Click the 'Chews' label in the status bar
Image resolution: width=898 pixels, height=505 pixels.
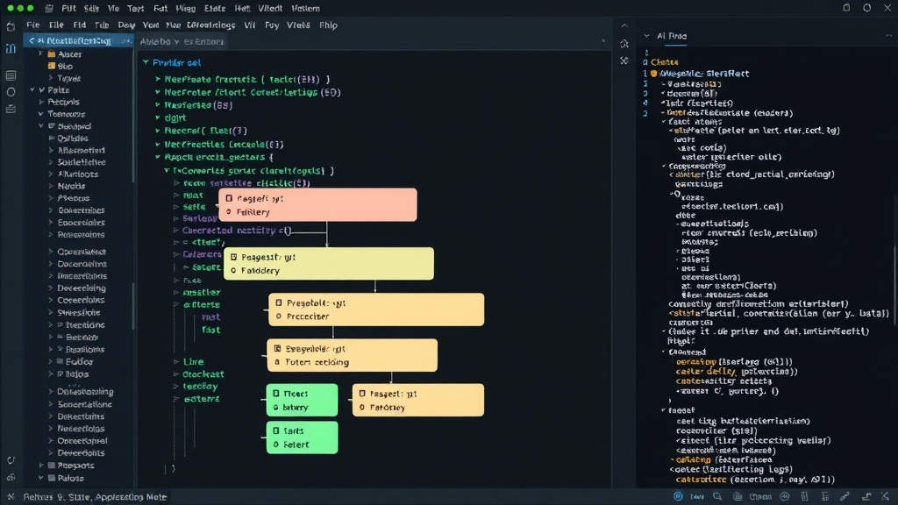(x=760, y=496)
